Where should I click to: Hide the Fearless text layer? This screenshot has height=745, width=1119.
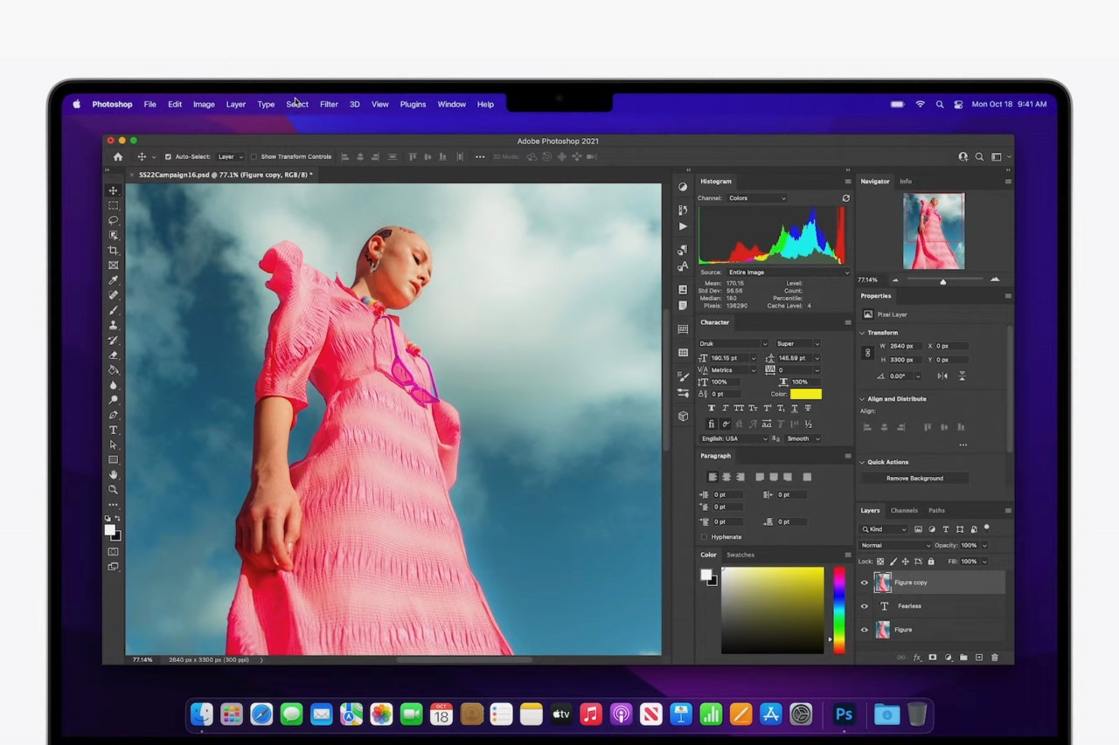coord(865,606)
